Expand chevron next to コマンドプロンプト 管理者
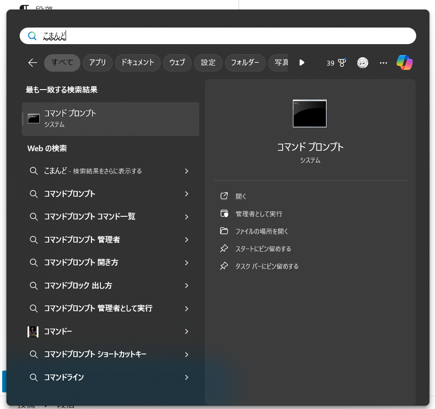435x409 pixels. point(186,240)
